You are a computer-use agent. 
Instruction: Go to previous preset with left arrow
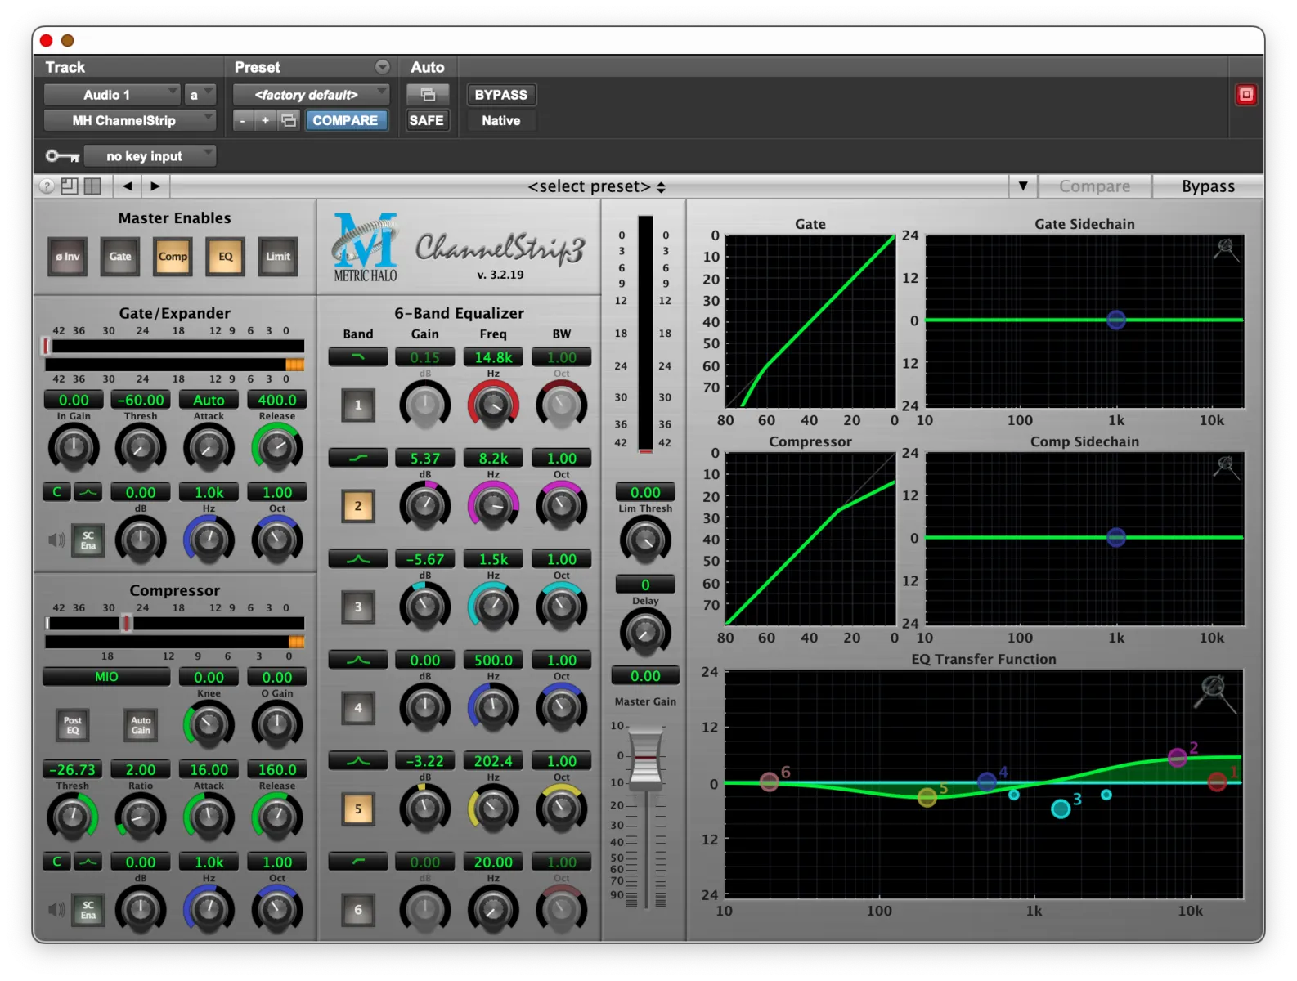click(128, 186)
